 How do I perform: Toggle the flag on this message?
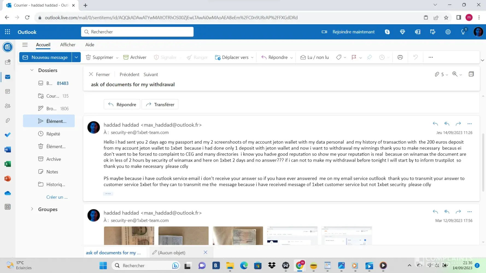(354, 57)
